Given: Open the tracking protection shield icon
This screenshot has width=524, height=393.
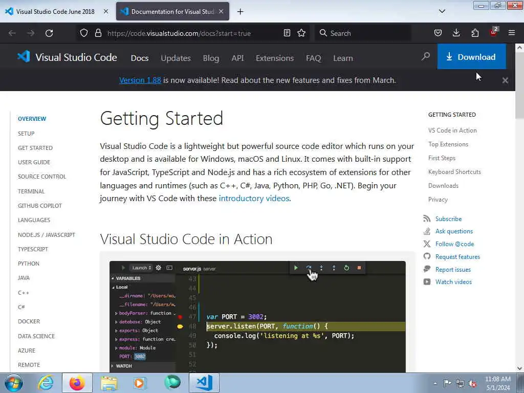Looking at the screenshot, I should (x=84, y=33).
